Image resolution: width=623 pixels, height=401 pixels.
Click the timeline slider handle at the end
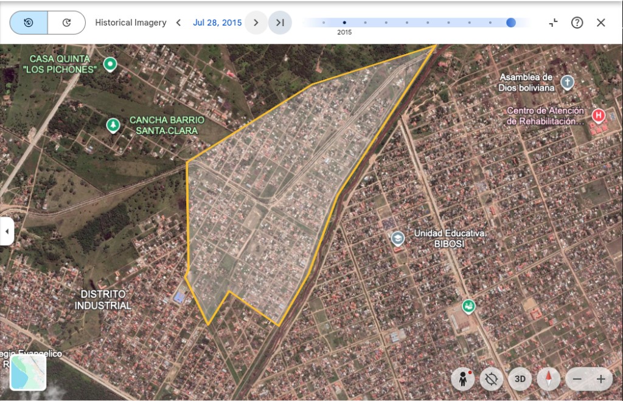click(510, 23)
